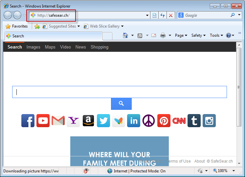This screenshot has height=177, width=245.
Task: Open the Terms of Use link
Action: click(178, 161)
